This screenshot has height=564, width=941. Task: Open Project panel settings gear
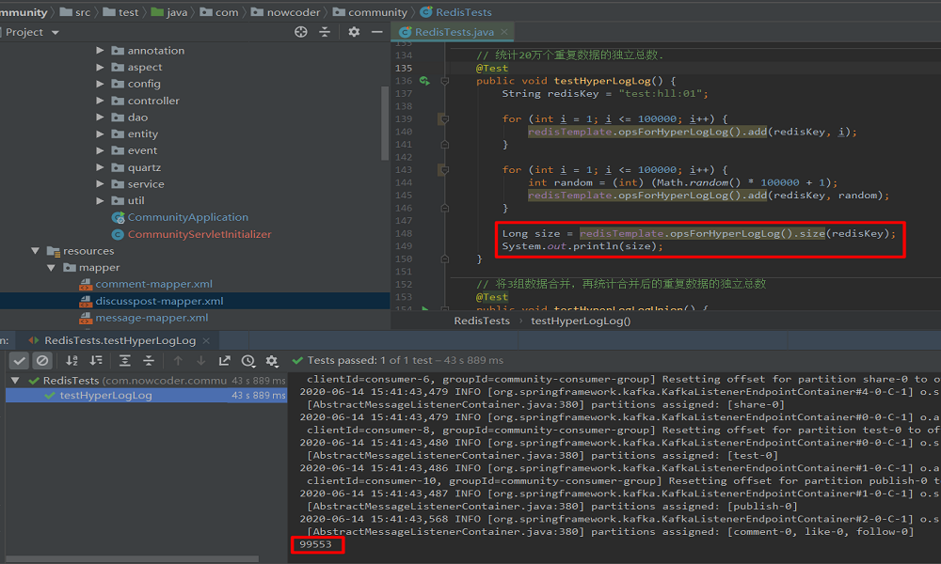point(354,32)
